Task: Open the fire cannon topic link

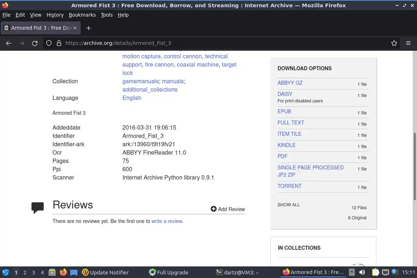Action: pos(159,65)
